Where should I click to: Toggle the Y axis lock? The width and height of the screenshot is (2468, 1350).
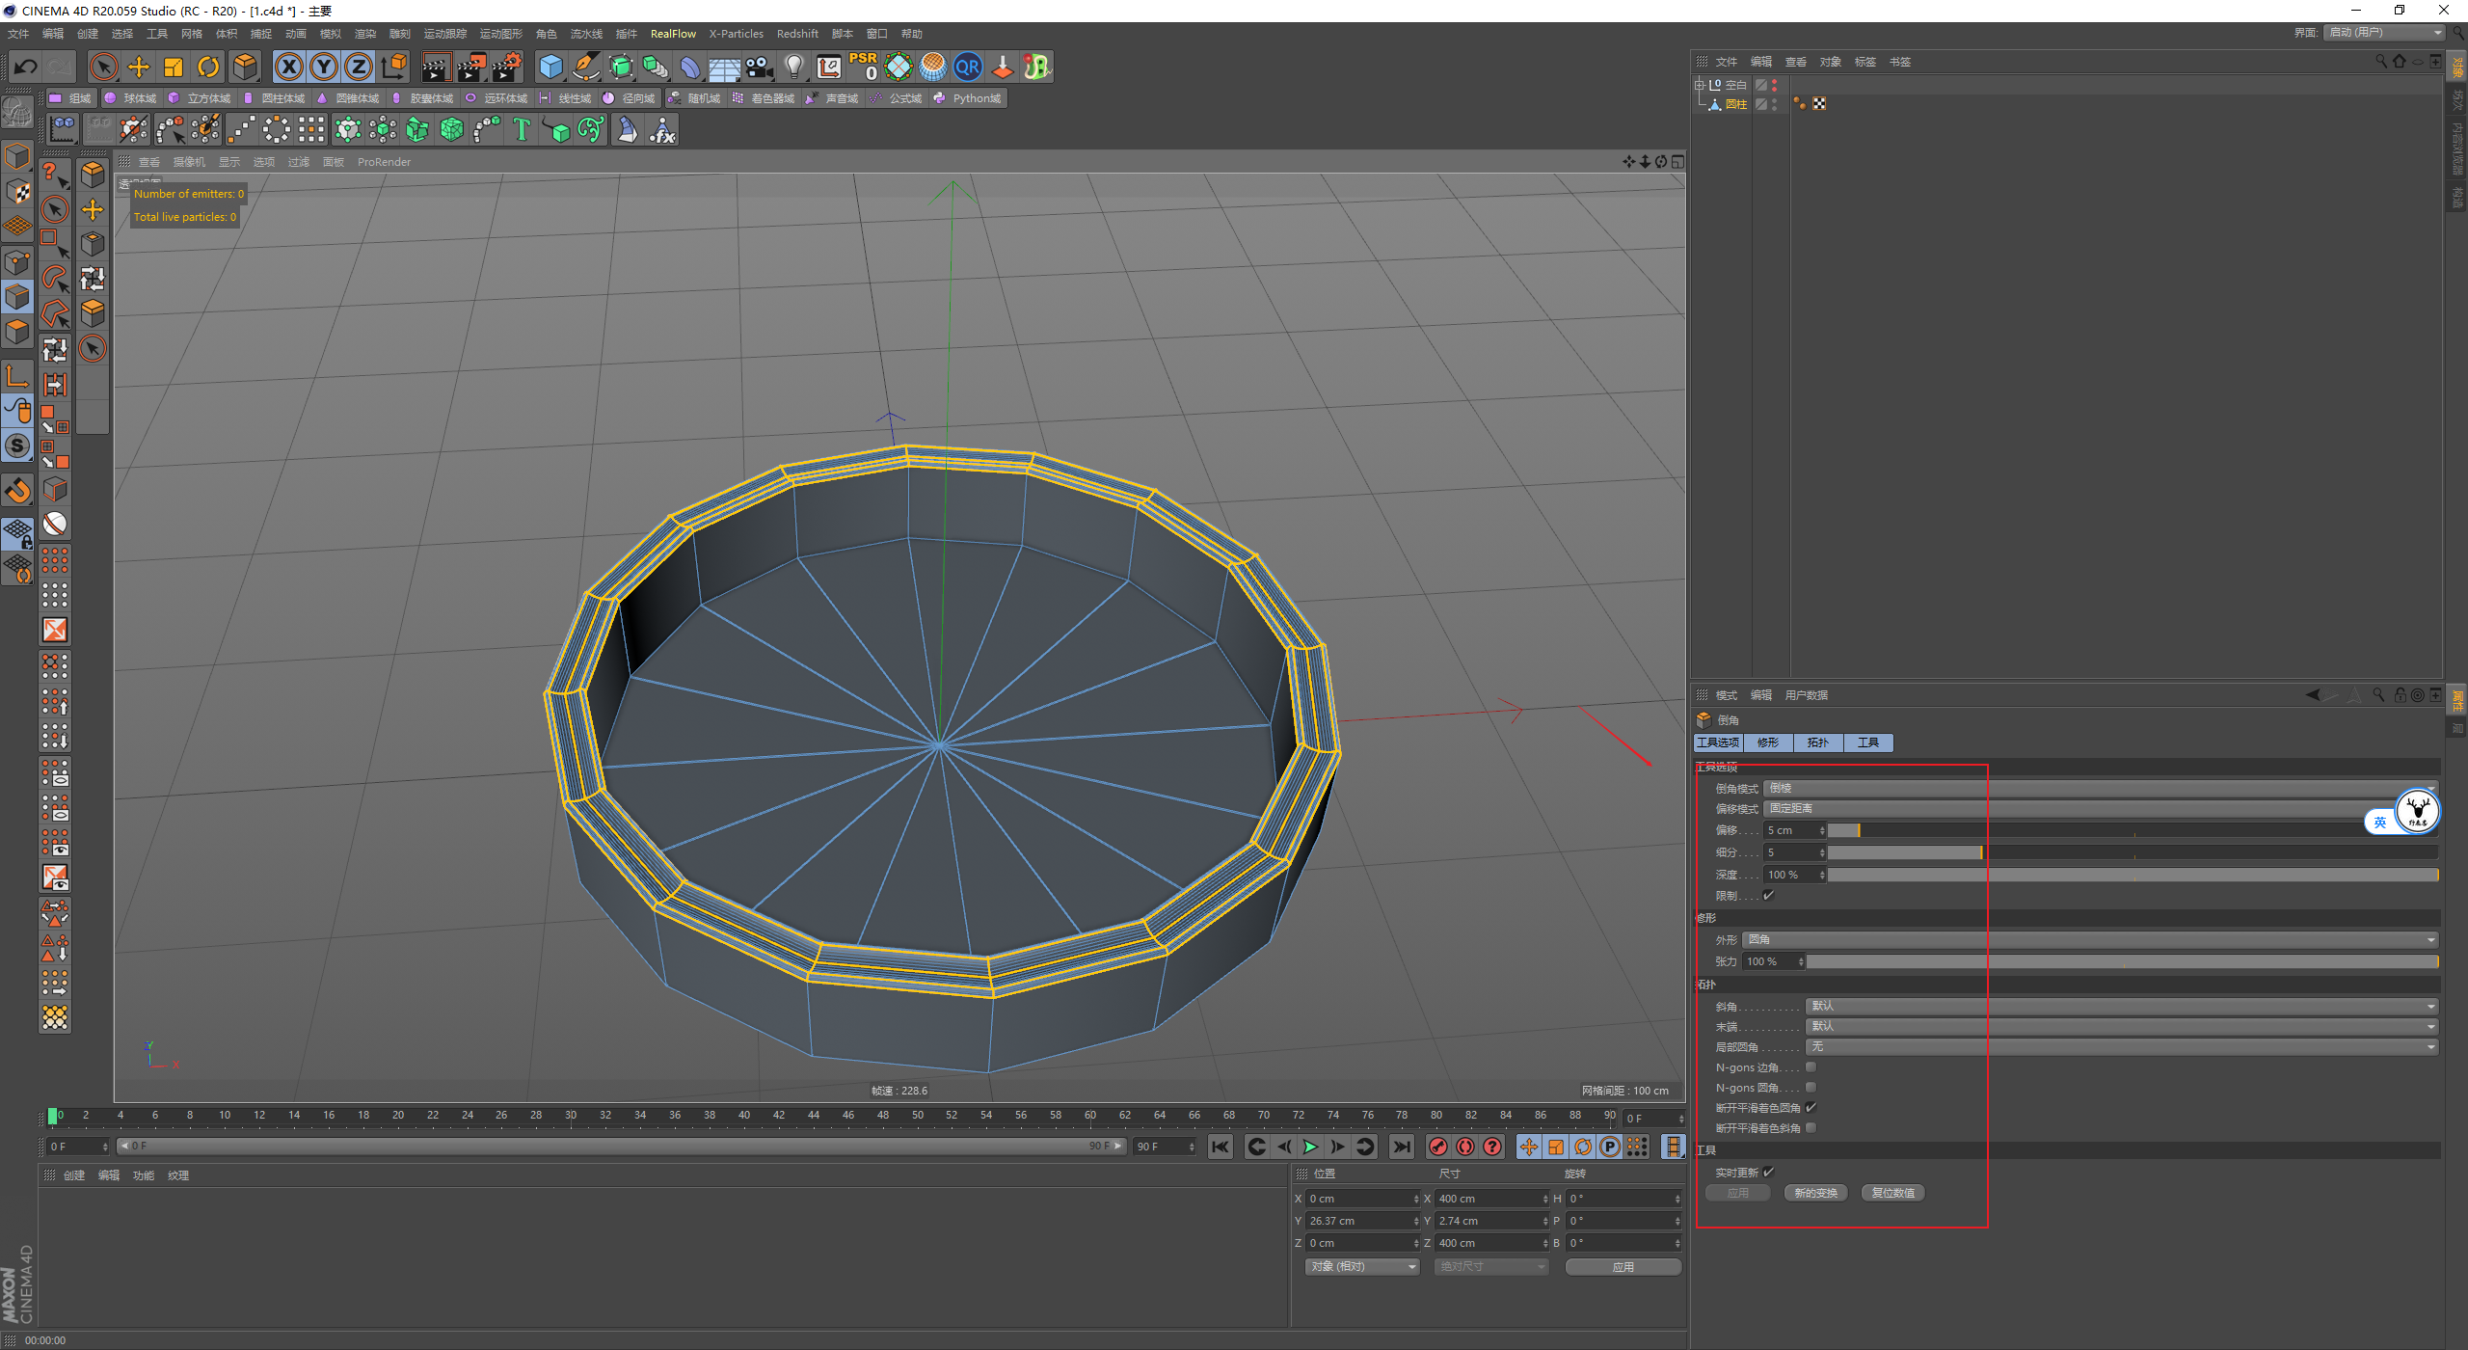coord(324,67)
